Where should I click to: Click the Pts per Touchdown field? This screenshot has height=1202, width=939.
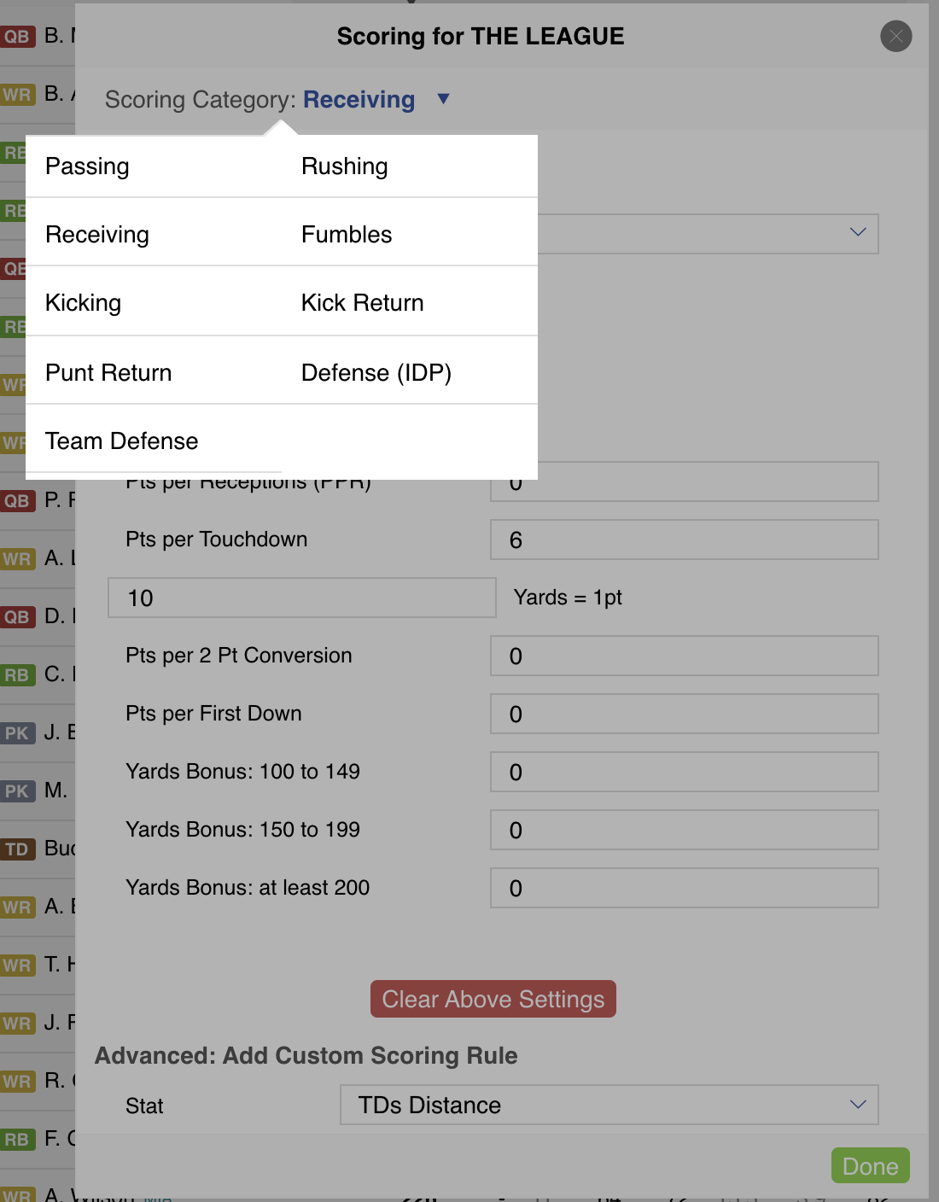tap(684, 540)
